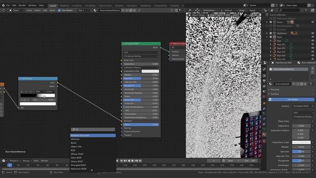
Task: Open the Render menu
Action: tap(22, 5)
